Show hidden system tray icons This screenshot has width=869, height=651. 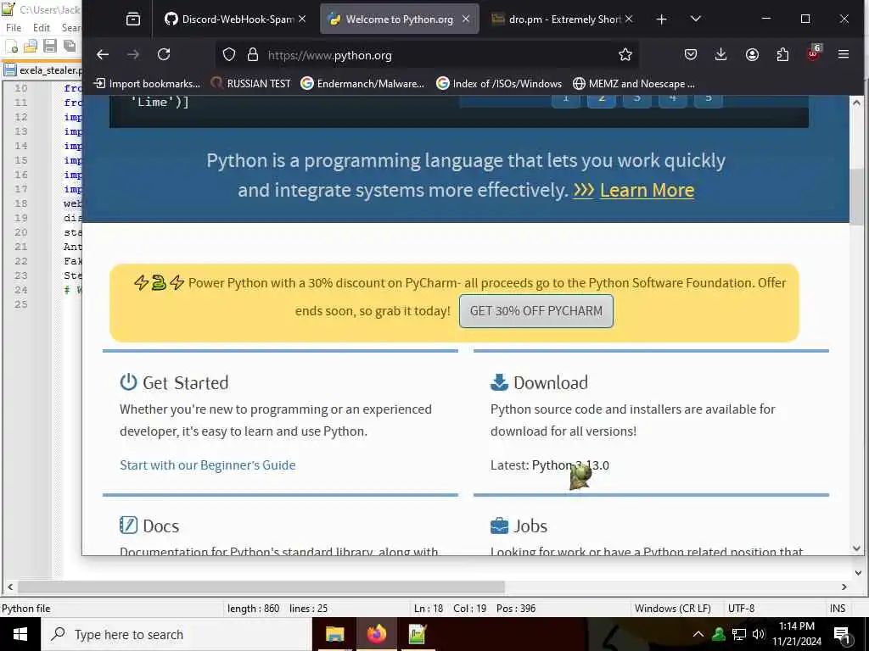coord(698,634)
